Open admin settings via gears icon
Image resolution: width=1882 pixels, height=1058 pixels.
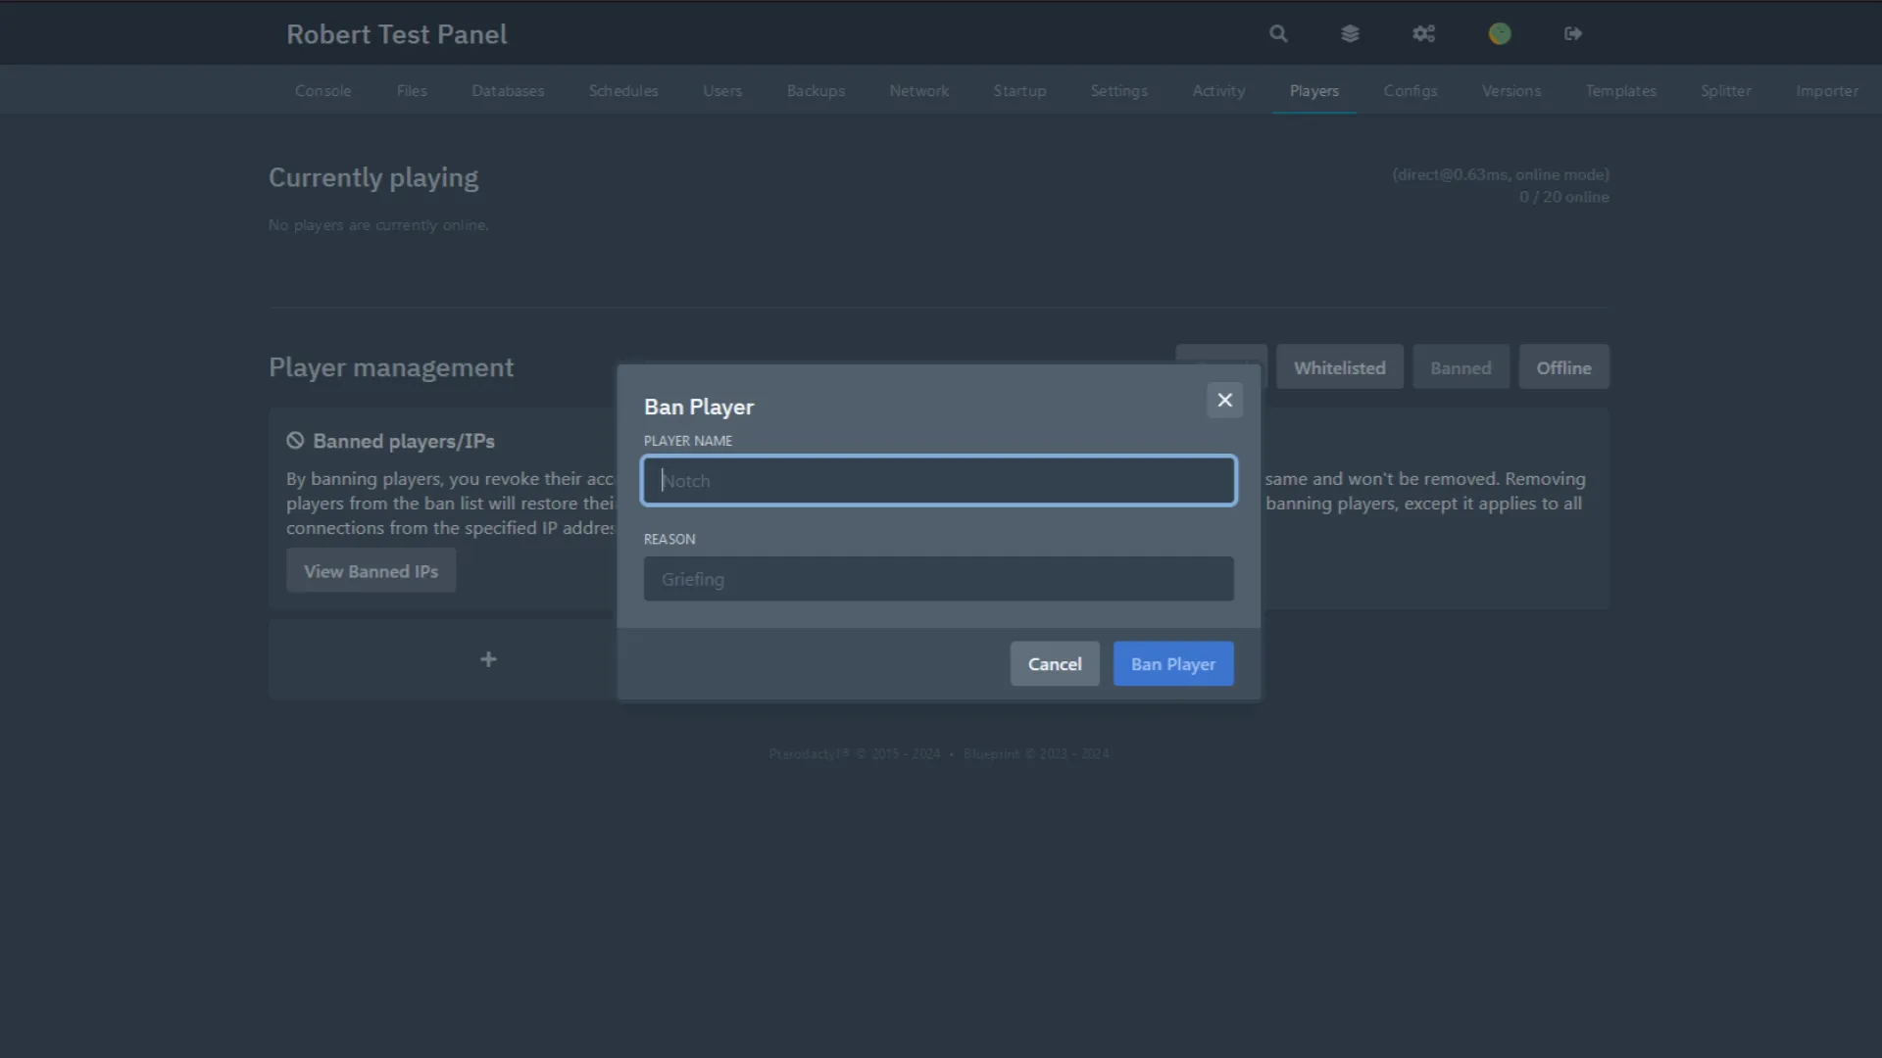pyautogui.click(x=1424, y=32)
